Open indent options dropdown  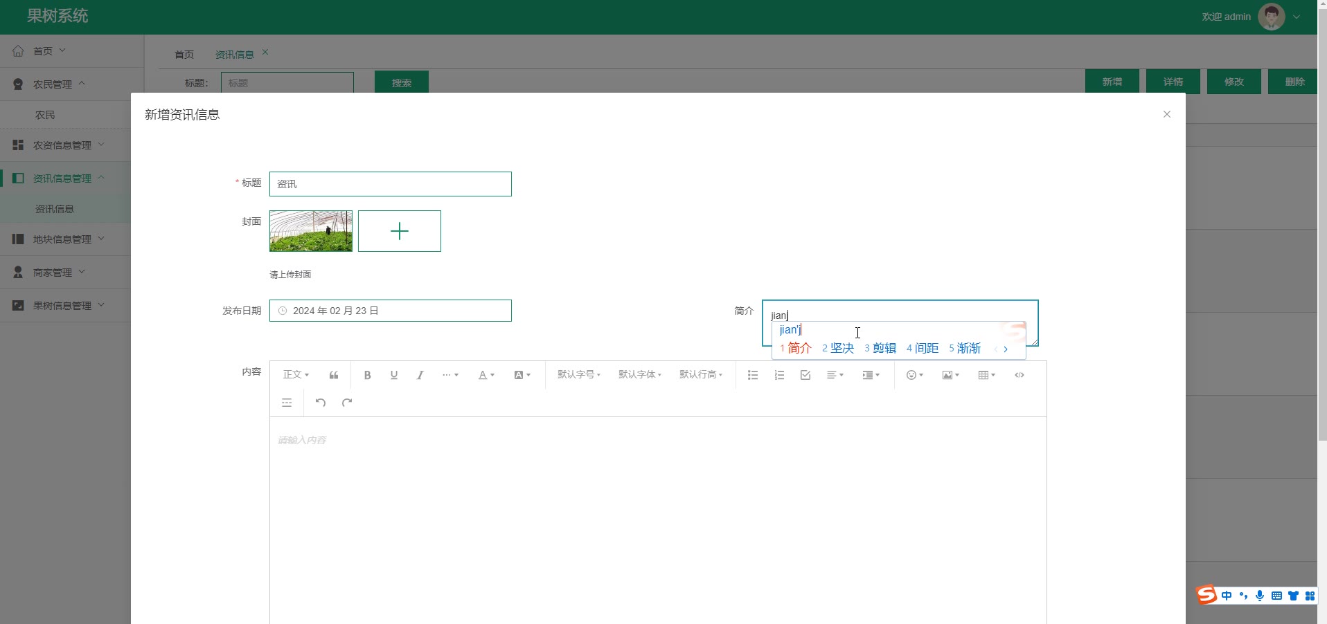[x=871, y=375]
